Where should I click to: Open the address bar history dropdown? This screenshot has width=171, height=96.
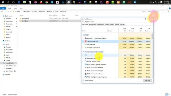143,11
